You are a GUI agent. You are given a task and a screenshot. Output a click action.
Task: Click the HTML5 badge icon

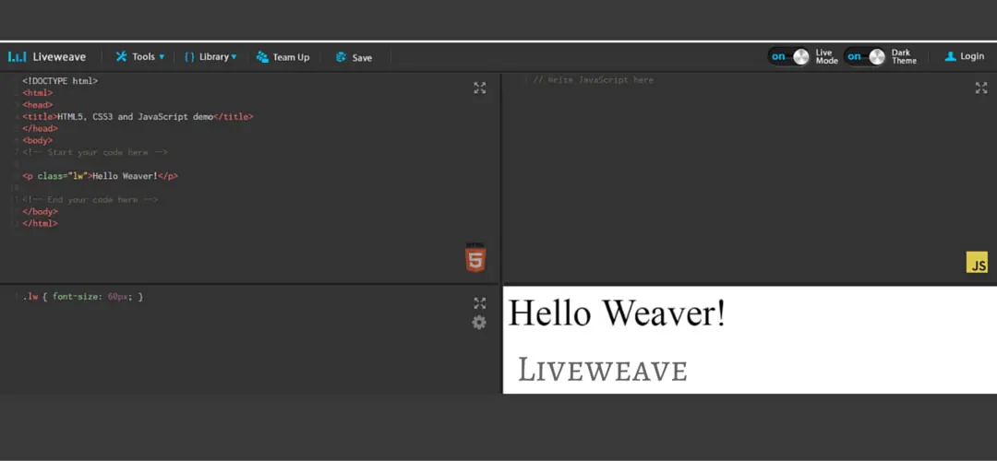[x=475, y=257]
